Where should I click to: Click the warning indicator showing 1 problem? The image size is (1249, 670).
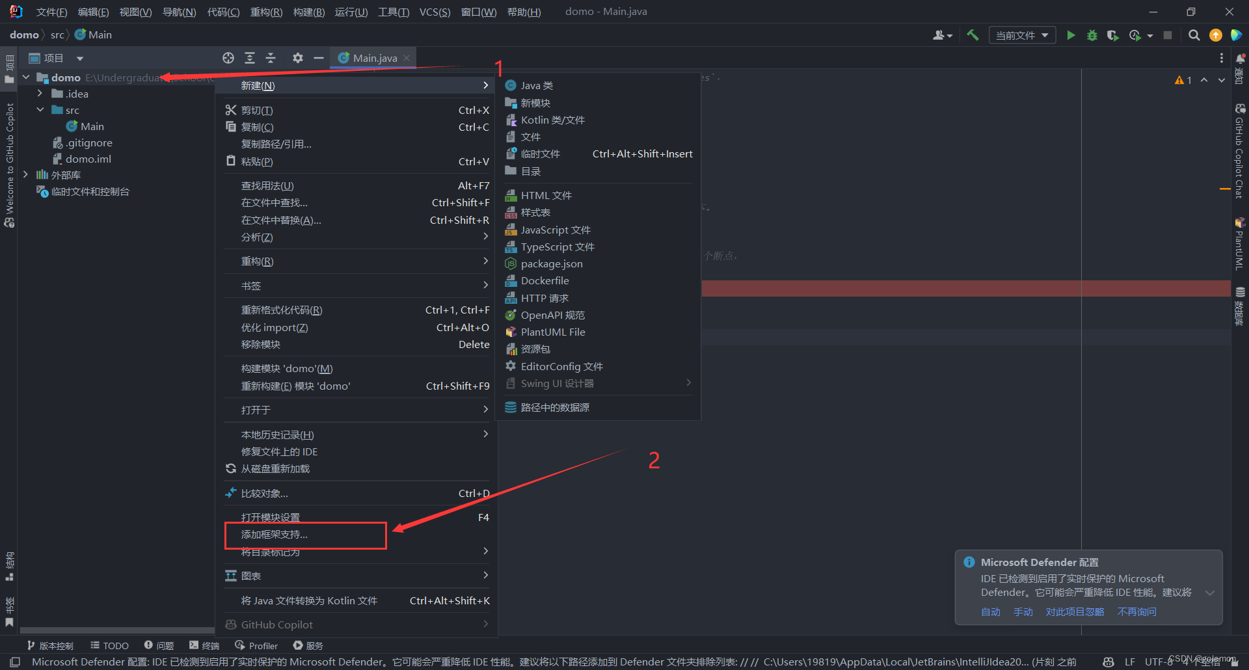click(x=1183, y=80)
